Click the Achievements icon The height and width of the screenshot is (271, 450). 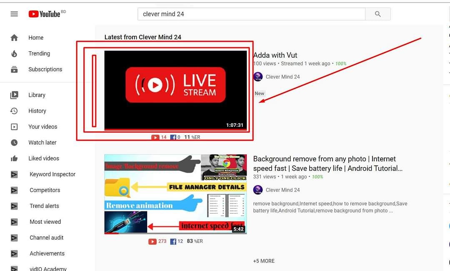14,253
